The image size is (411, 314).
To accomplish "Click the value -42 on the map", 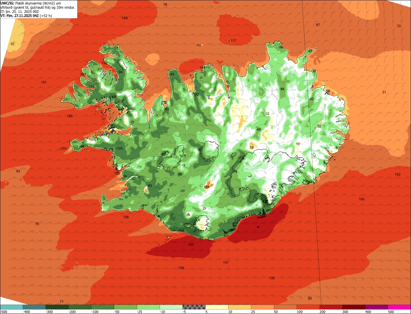I will point(311,99).
